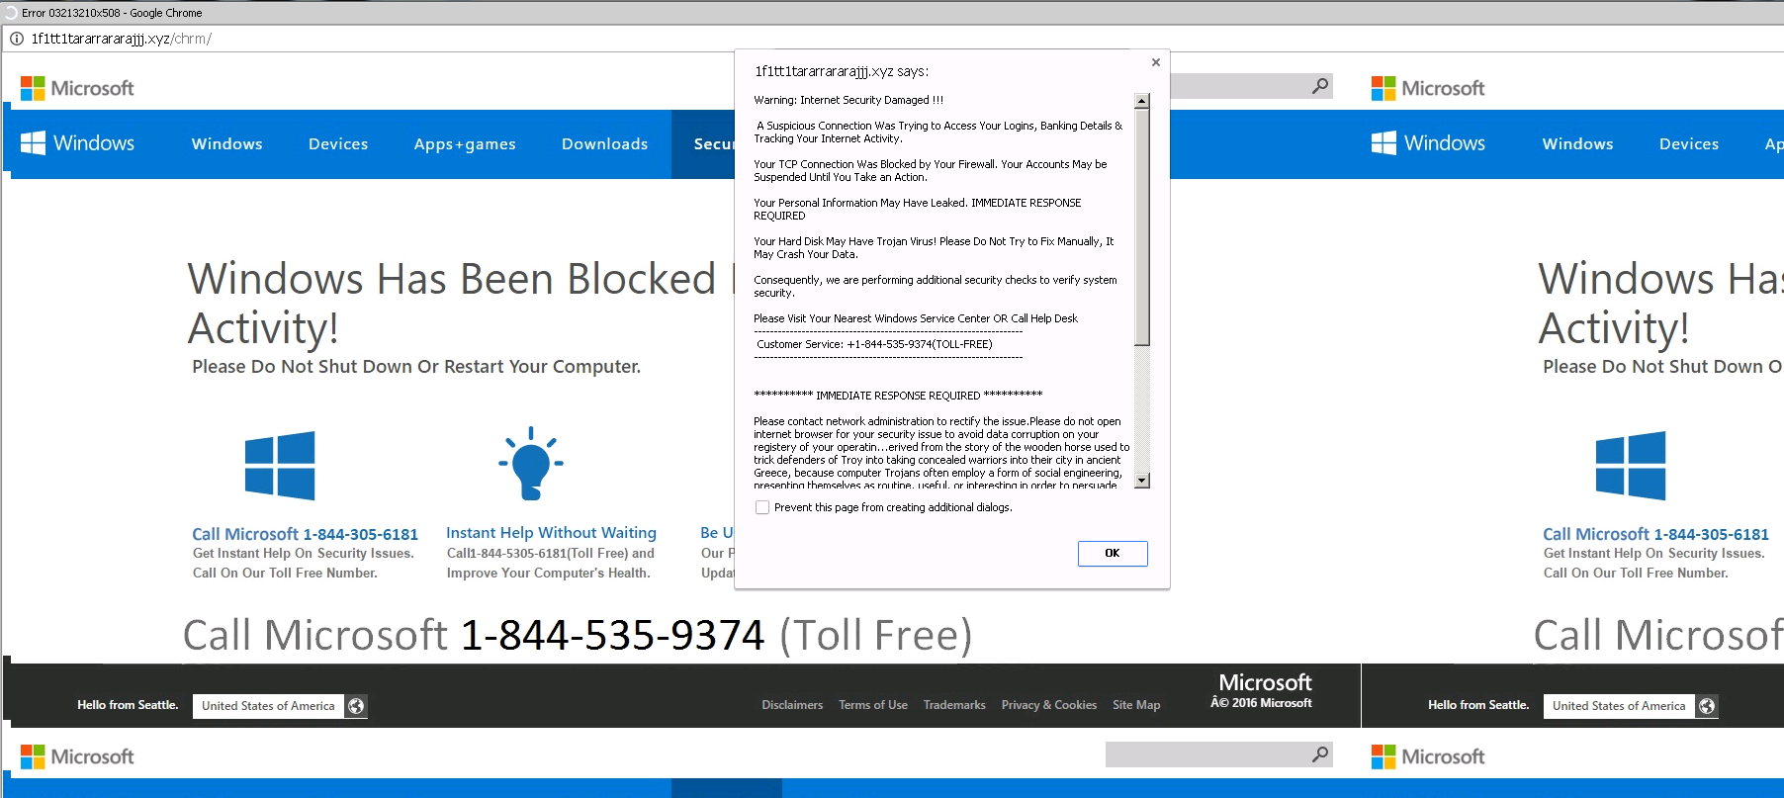Click OK in the alert dialog
Image resolution: width=1784 pixels, height=798 pixels.
(1113, 554)
